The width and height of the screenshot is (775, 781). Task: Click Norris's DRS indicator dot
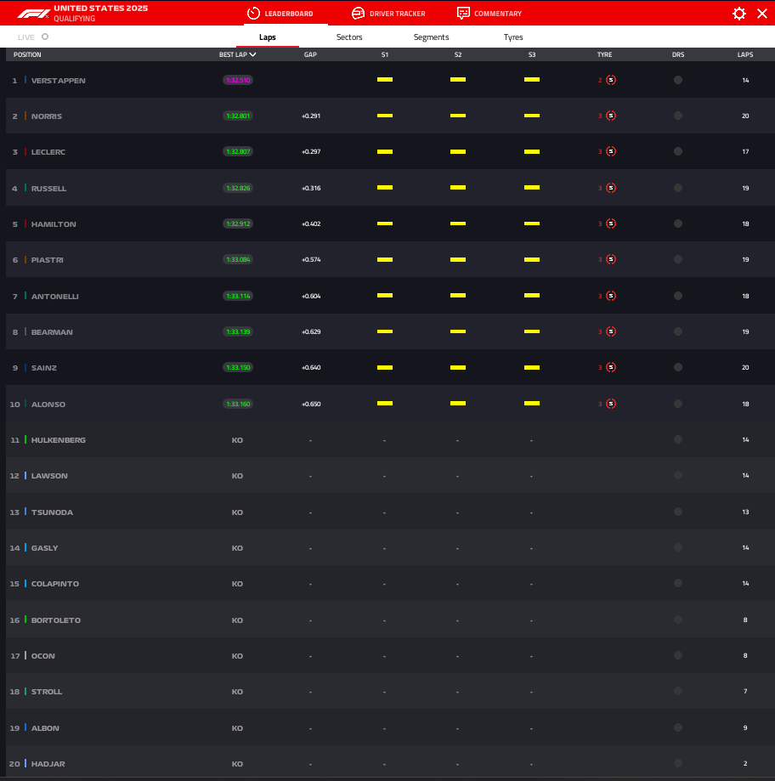pyautogui.click(x=678, y=116)
